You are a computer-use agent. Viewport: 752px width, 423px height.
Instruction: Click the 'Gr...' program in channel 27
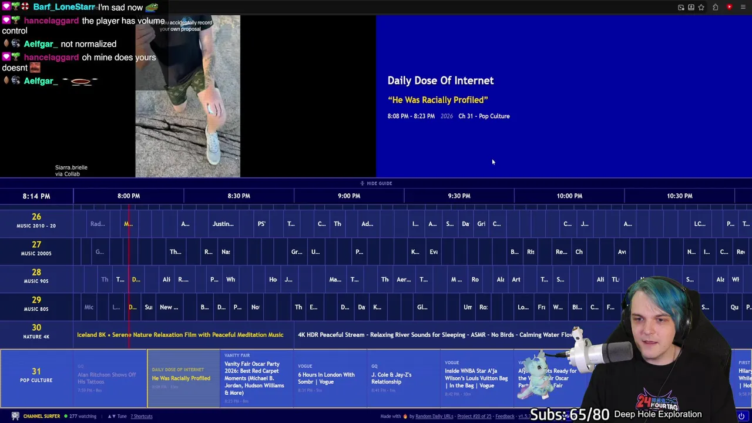click(x=297, y=251)
